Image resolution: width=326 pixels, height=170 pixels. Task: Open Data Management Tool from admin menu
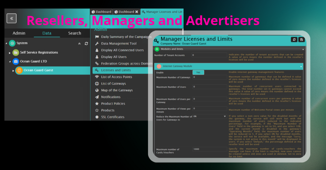point(119,43)
